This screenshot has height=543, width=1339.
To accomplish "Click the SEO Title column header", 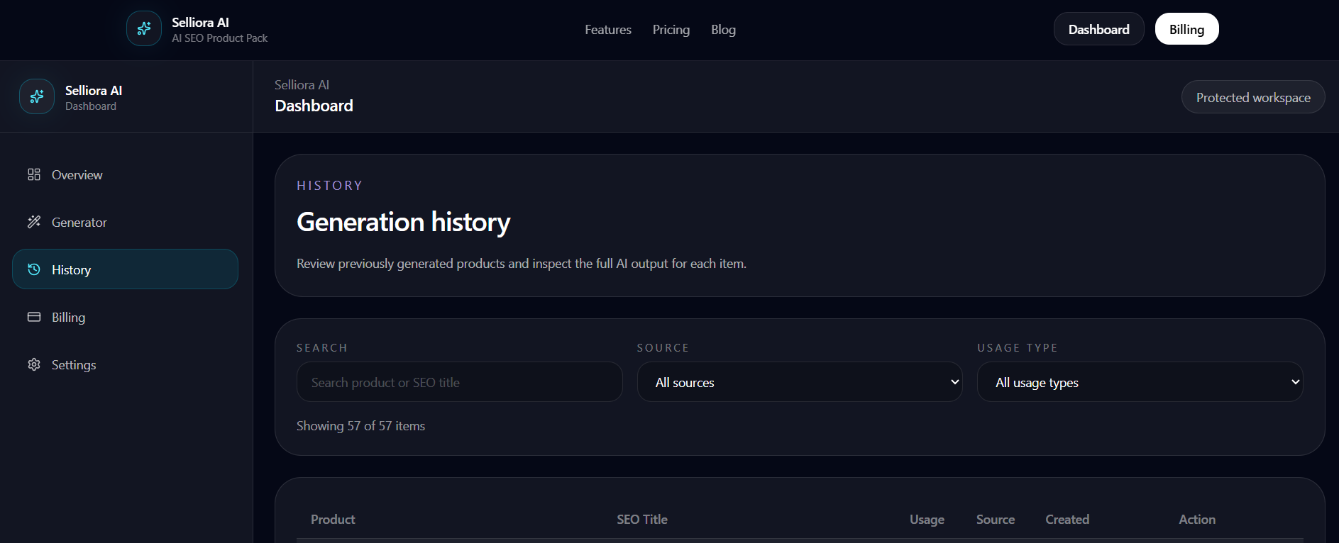I will 642,520.
